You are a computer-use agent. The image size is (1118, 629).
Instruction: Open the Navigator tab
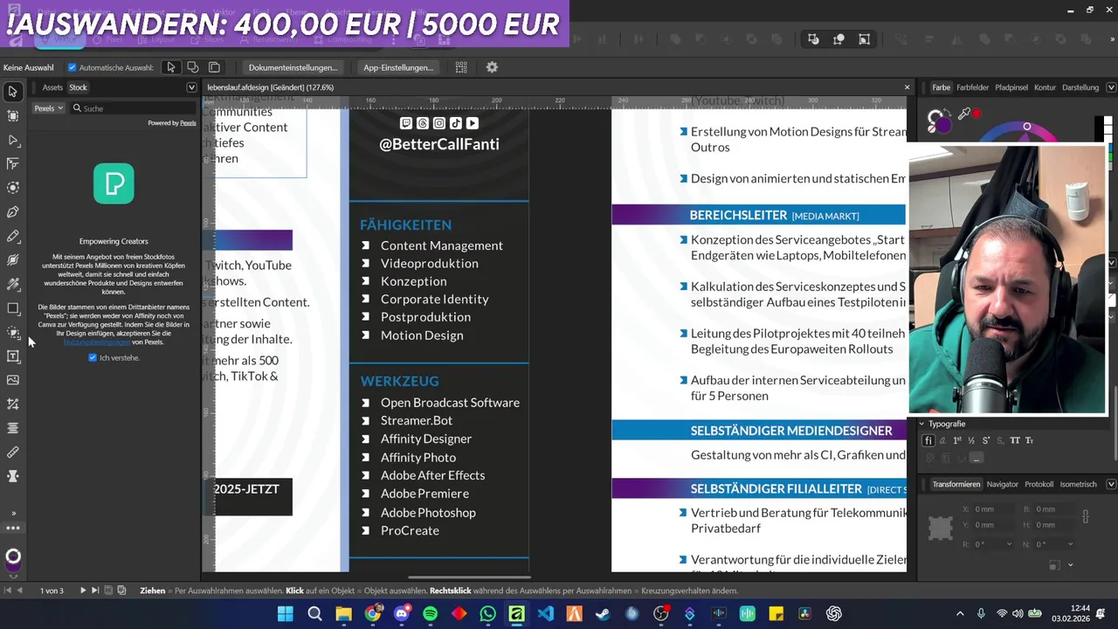coord(1002,484)
